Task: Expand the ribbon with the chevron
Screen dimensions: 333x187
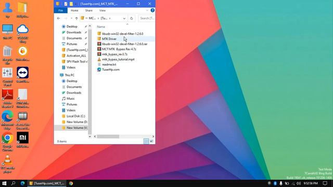Action: (147, 10)
